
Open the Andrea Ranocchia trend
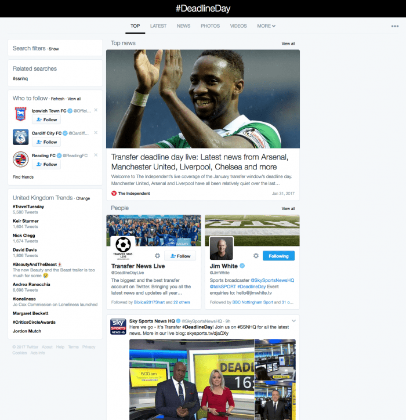click(x=31, y=284)
